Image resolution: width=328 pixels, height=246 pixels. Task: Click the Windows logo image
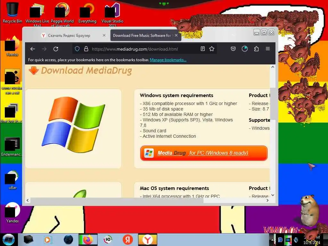pos(73,125)
